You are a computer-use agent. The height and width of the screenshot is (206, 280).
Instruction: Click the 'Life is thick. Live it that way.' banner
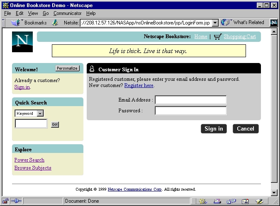(149, 51)
